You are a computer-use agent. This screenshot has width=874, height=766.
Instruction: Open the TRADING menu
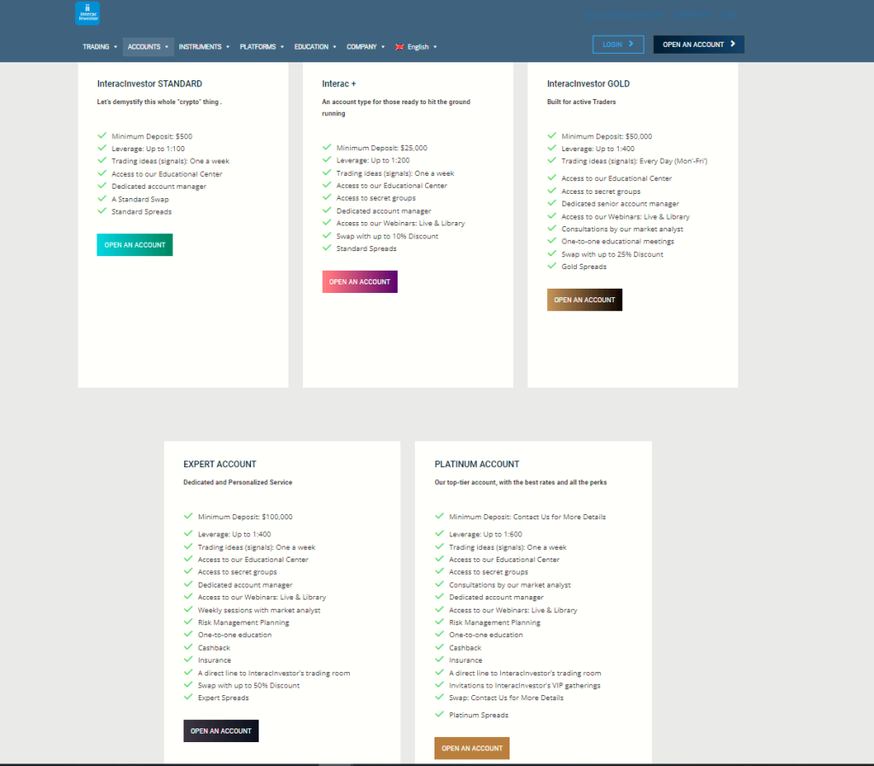(x=100, y=47)
